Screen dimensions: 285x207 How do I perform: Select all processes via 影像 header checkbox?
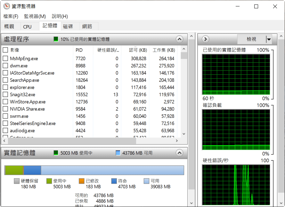tap(5, 50)
